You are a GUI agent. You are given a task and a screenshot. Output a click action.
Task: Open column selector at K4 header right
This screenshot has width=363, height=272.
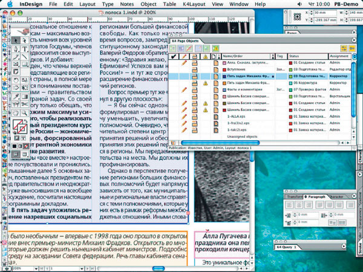pyautogui.click(x=354, y=56)
